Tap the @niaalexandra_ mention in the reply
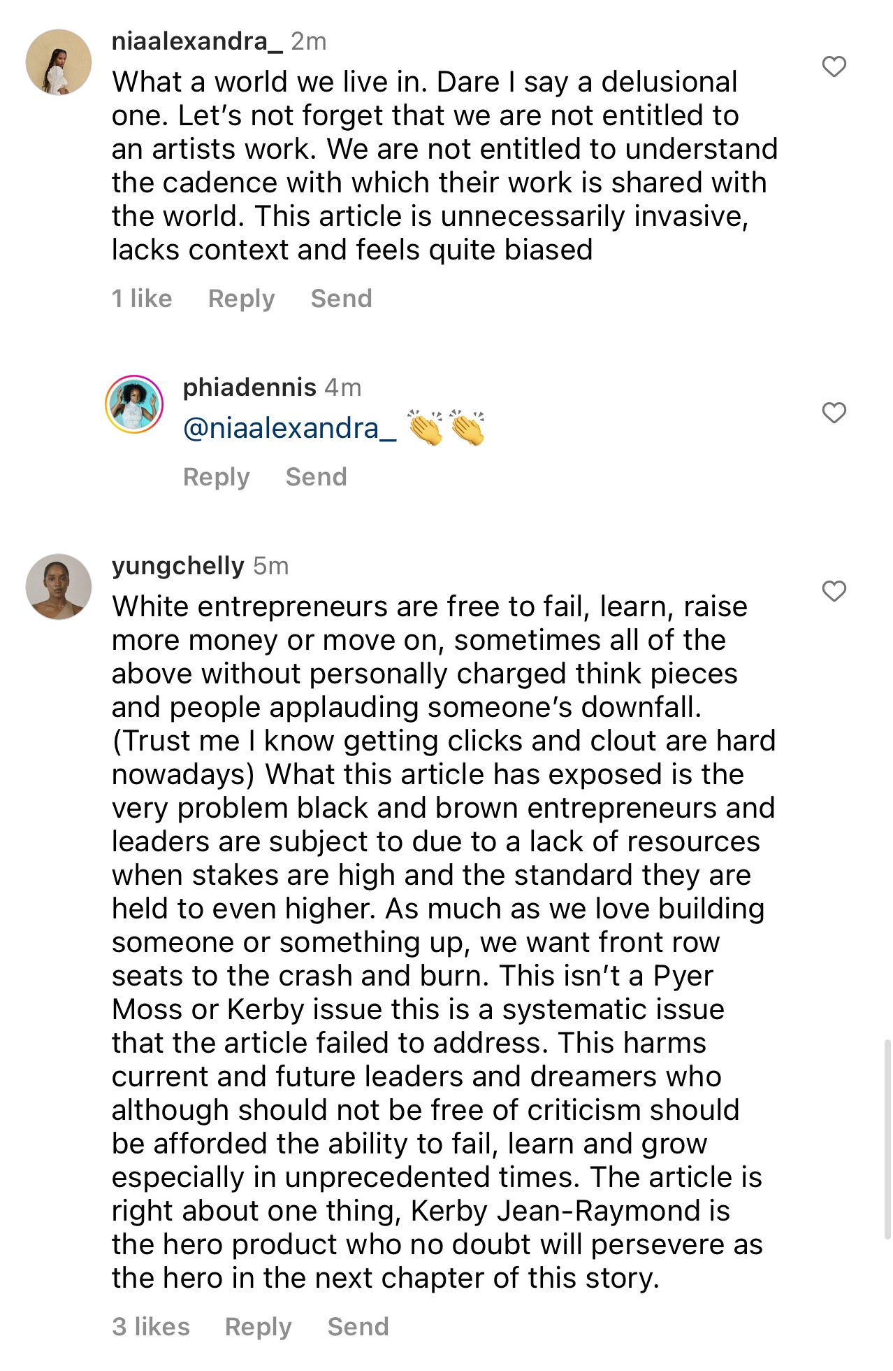Viewport: 893px width, 1371px height. pos(289,428)
